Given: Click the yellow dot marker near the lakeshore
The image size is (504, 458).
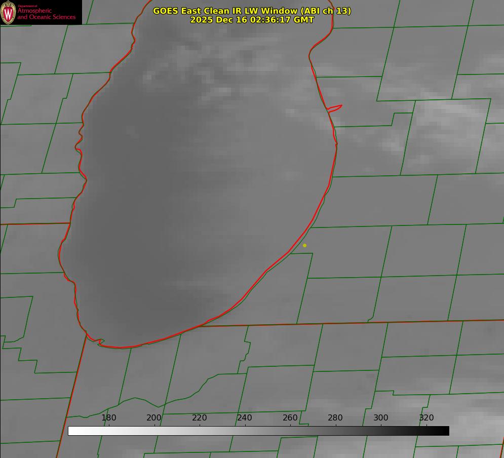Looking at the screenshot, I should click(304, 245).
